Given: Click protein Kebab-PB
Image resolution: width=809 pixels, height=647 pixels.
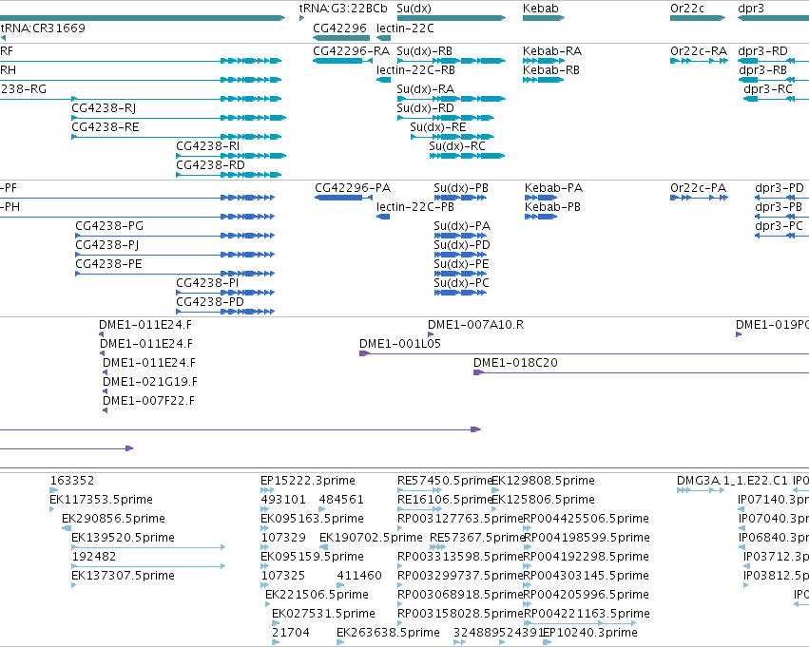Looking at the screenshot, I should click(552, 207).
